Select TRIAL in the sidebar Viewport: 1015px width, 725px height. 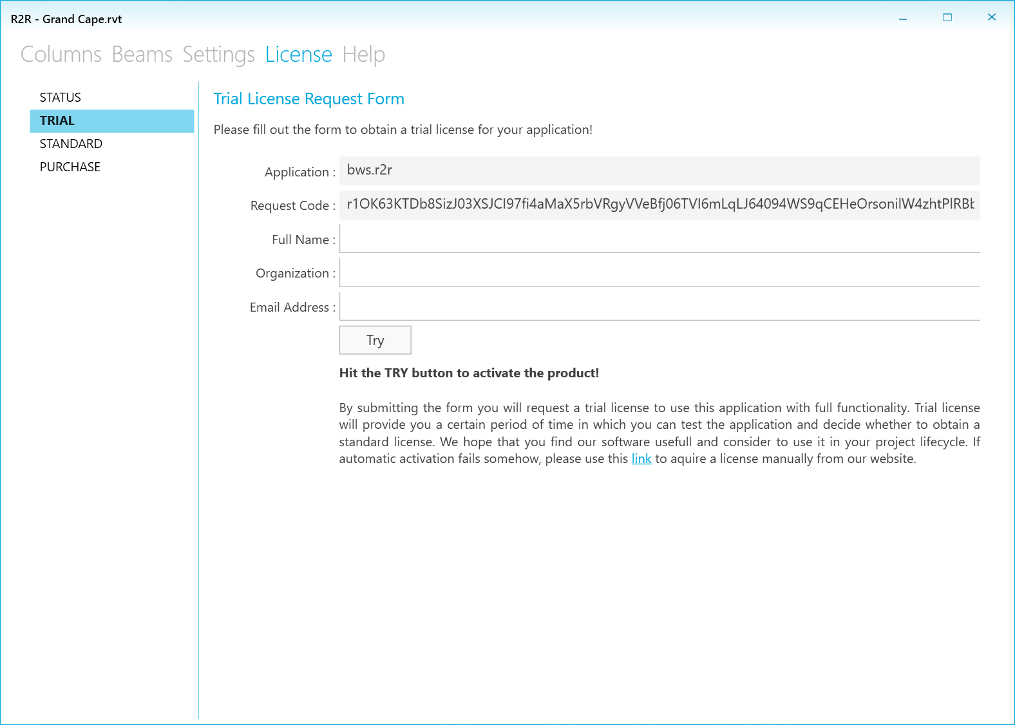click(112, 120)
